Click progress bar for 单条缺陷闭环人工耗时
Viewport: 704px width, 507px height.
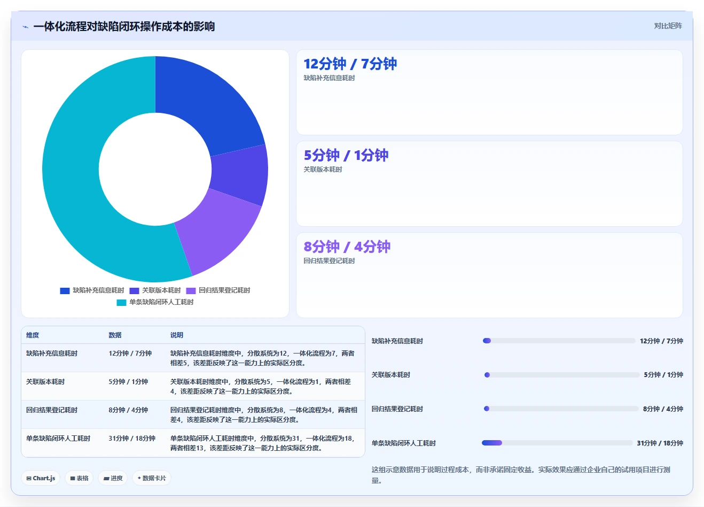(x=557, y=443)
